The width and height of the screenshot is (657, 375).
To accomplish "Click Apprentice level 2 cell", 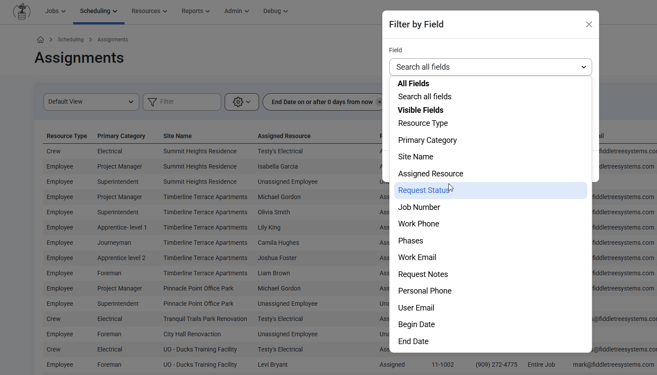I will click(121, 258).
